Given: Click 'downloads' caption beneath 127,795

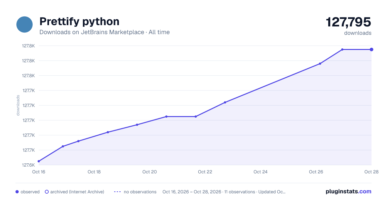Looking at the screenshot, I should click(x=358, y=33).
